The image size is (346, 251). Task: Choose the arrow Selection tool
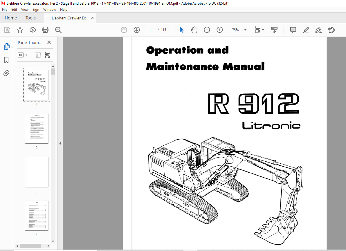[x=181, y=30]
